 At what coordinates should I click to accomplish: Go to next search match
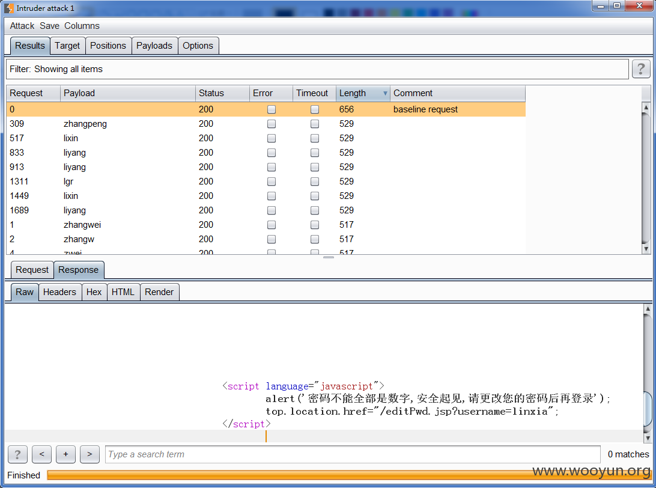click(90, 454)
